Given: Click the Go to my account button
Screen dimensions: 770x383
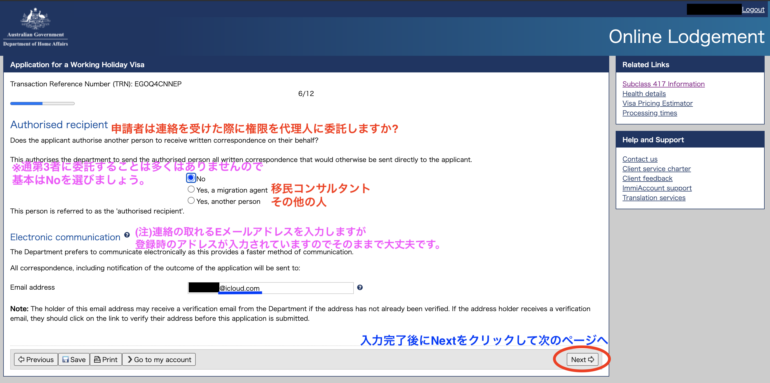Looking at the screenshot, I should coord(159,359).
